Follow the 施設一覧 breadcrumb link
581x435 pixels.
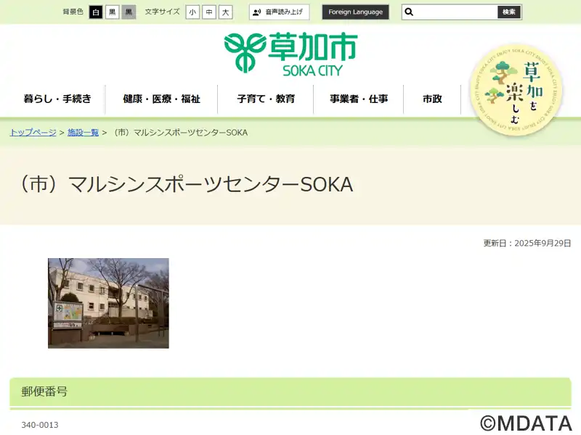pyautogui.click(x=83, y=133)
